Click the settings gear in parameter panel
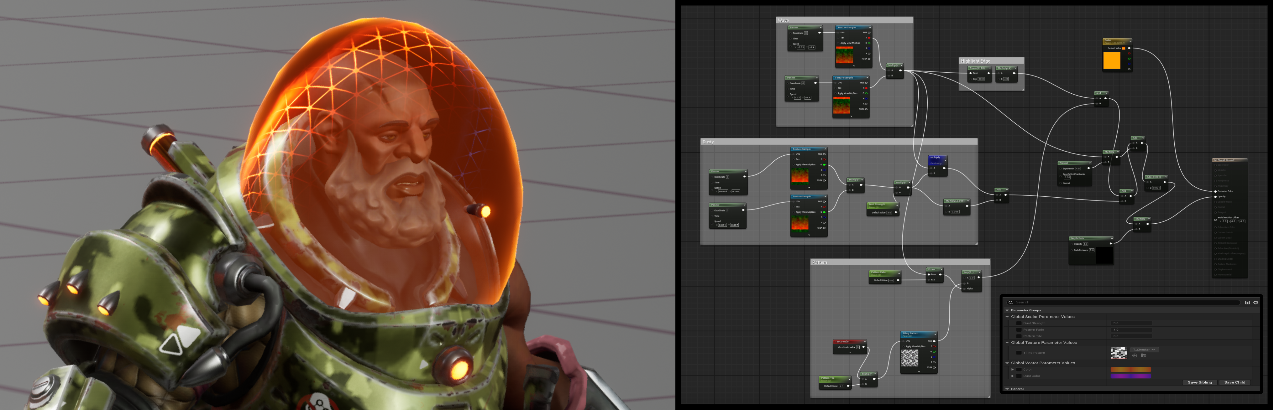Screen dimensions: 1274x410 coord(1255,302)
